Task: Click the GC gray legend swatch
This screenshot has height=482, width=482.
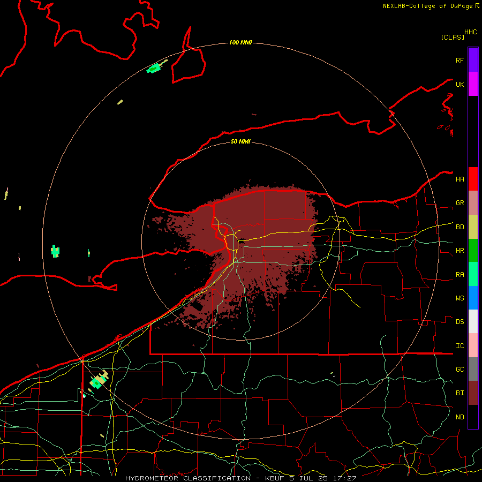Action: click(473, 369)
